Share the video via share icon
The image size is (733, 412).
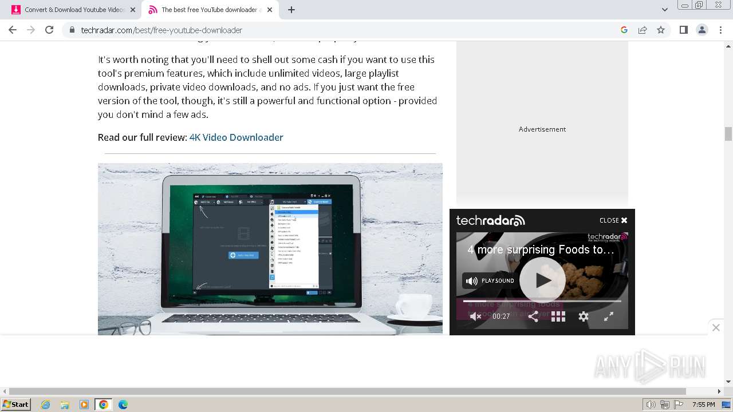click(x=533, y=316)
